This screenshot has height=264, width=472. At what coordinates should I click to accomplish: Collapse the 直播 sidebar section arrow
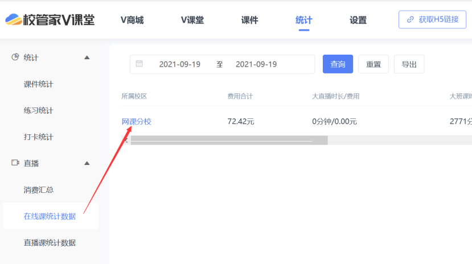(x=87, y=163)
